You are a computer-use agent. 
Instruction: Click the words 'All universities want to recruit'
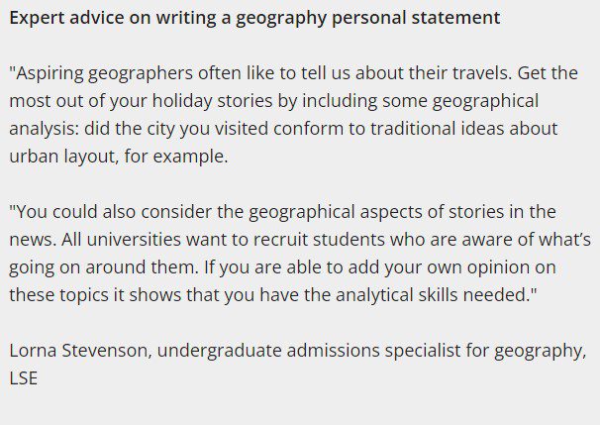point(184,240)
